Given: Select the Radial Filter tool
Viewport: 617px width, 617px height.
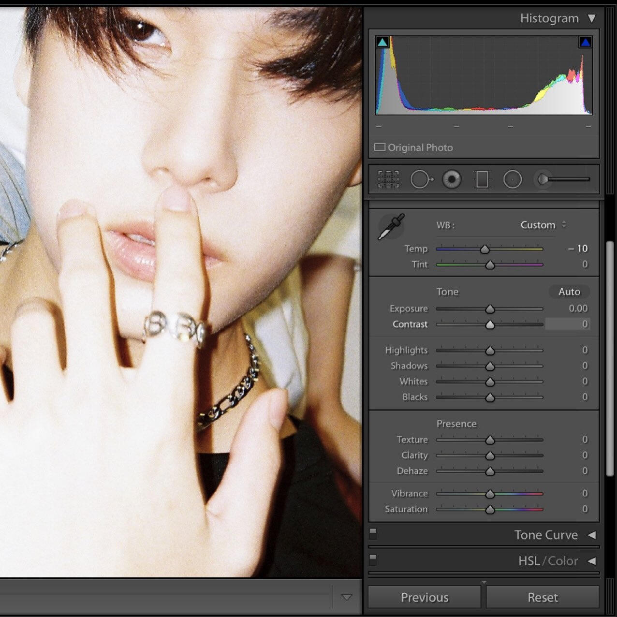Looking at the screenshot, I should tap(513, 179).
